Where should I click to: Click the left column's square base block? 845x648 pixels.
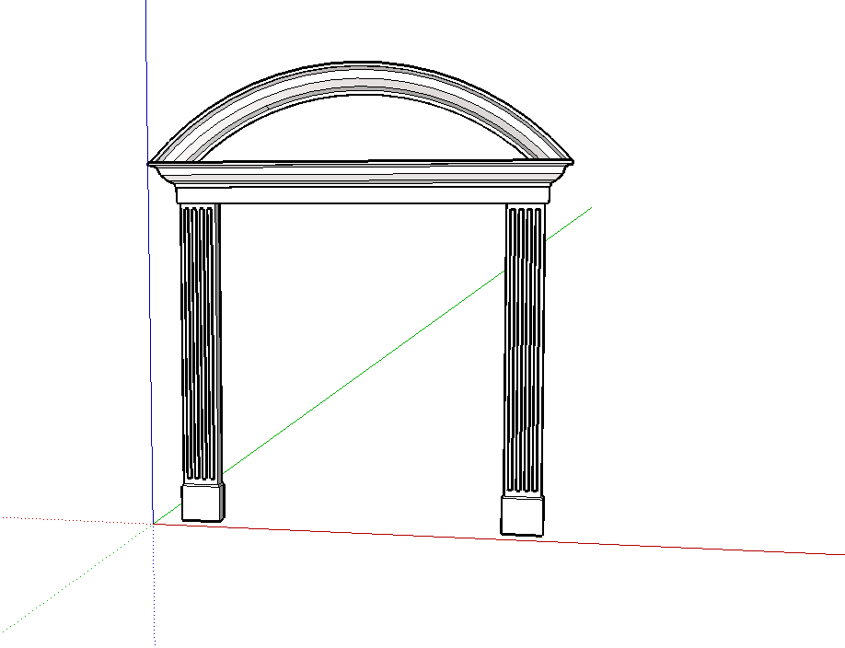click(203, 503)
